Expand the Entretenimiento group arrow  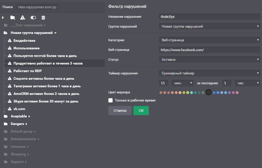[38, 139]
